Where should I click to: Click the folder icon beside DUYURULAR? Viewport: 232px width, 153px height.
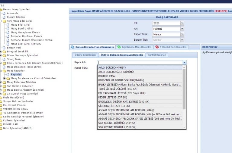pos(2,124)
